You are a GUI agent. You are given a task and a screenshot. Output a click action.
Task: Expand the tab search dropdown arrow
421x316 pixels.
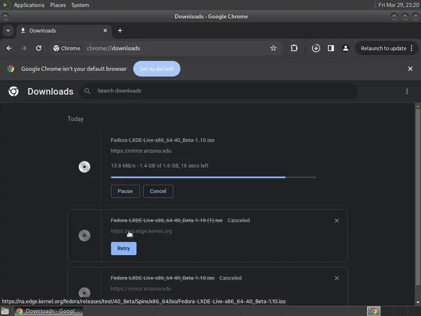8,30
